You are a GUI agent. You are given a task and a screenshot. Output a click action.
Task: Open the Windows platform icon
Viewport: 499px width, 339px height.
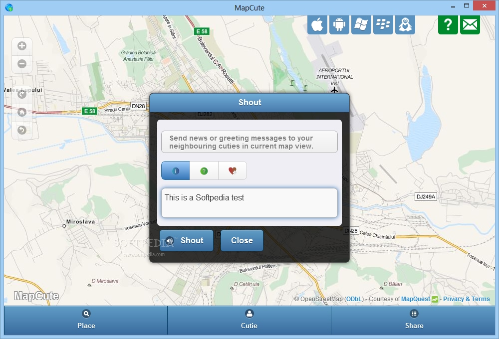click(361, 24)
